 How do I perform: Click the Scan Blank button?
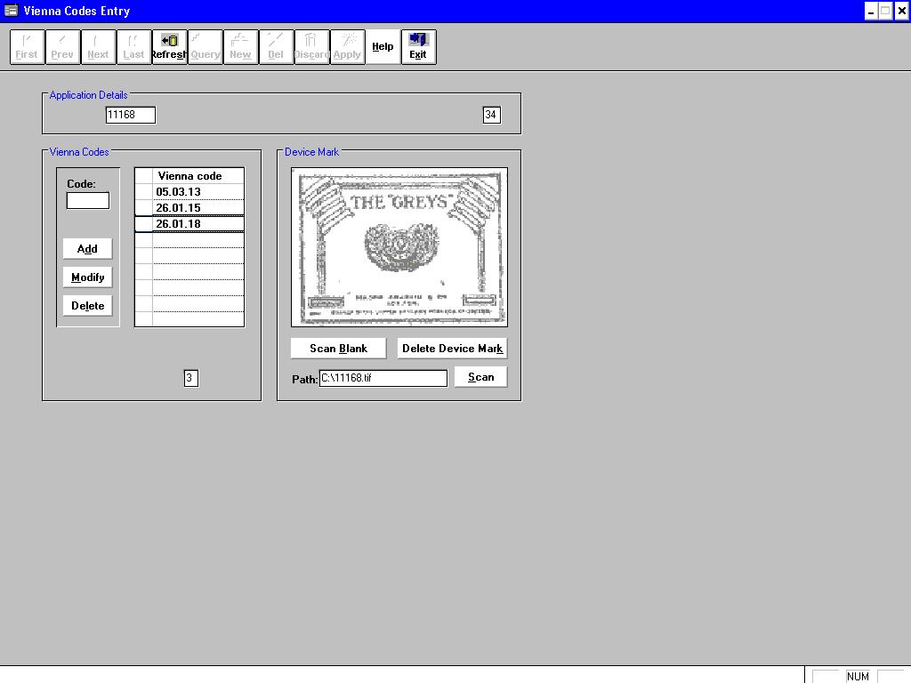point(338,349)
